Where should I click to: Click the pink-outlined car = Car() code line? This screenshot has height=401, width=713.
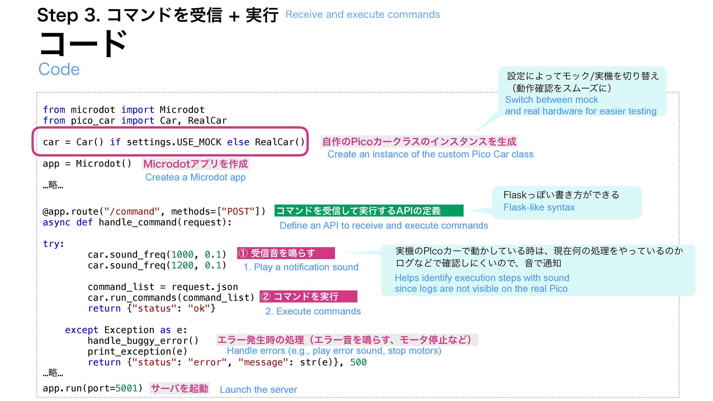173,142
